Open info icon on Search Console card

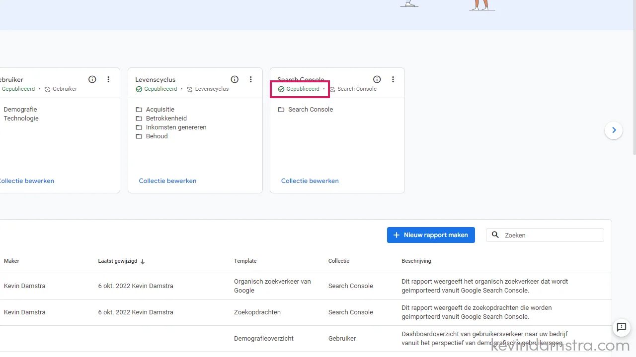tap(377, 79)
